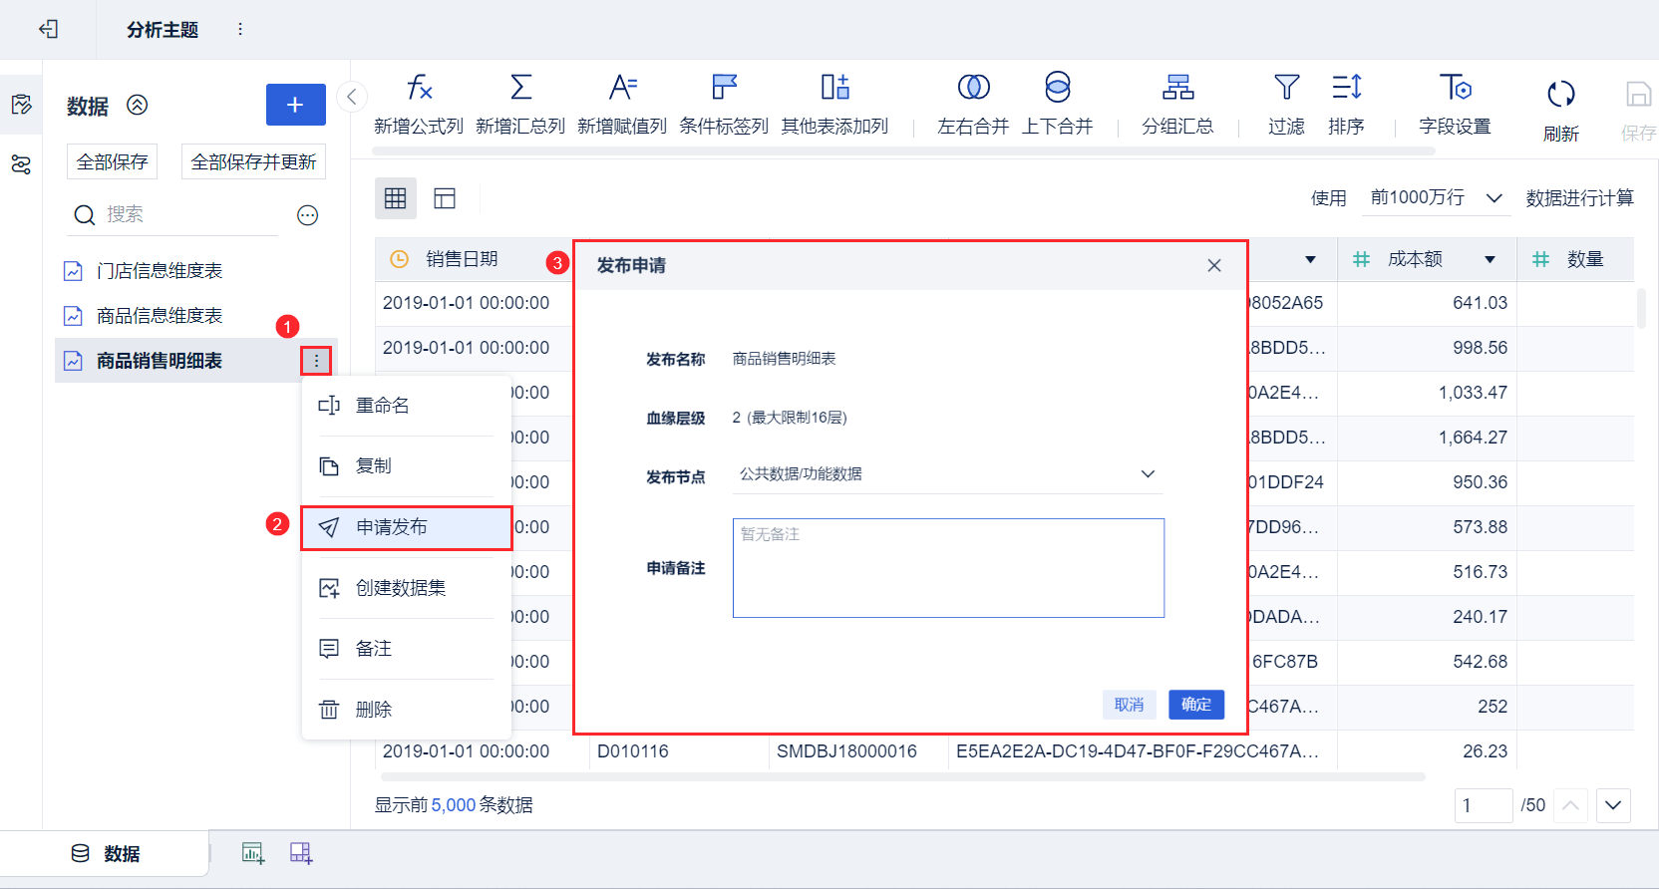Click the 申请备注 text area
The height and width of the screenshot is (889, 1659).
pyautogui.click(x=948, y=568)
